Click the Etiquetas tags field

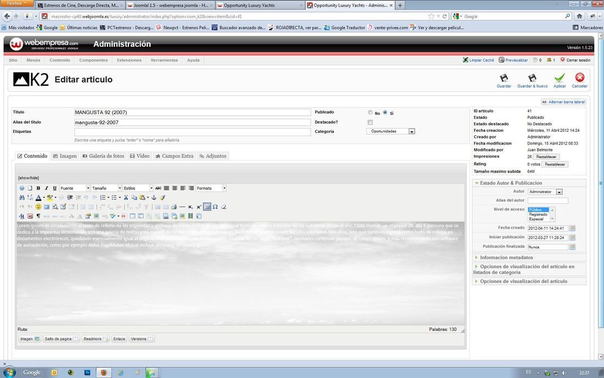(x=192, y=132)
